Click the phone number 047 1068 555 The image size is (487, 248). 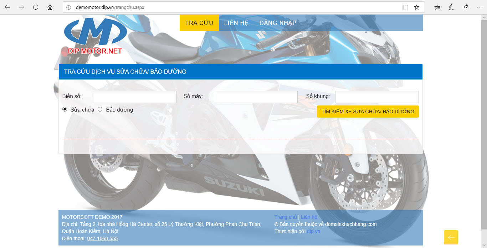[102, 238]
